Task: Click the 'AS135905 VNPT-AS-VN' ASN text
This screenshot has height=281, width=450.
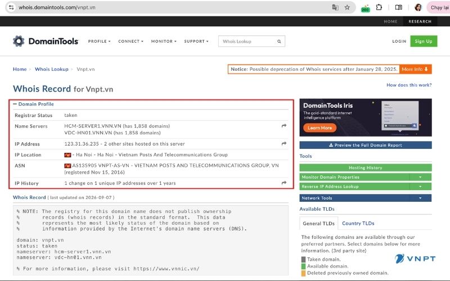Action: tap(102, 165)
